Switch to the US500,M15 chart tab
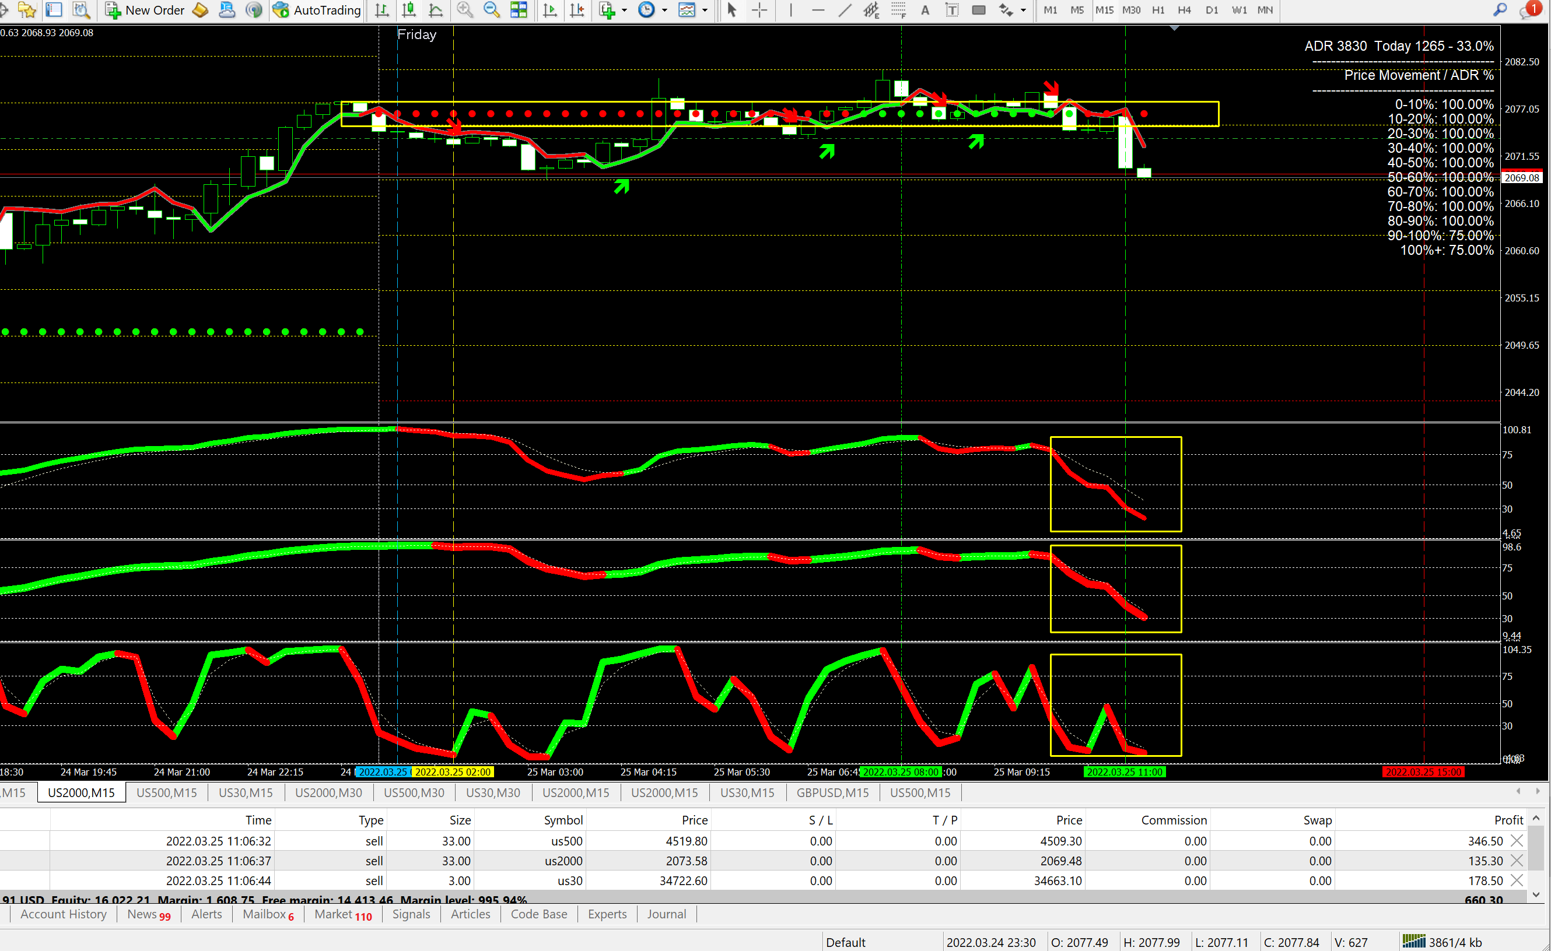This screenshot has height=951, width=1551. click(166, 792)
